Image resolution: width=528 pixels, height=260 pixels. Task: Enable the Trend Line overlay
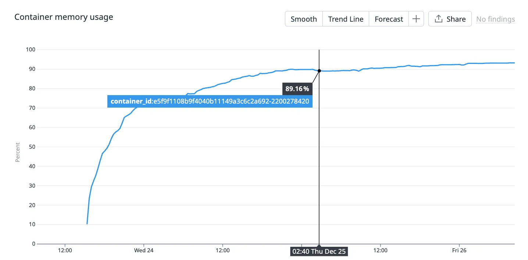(346, 19)
